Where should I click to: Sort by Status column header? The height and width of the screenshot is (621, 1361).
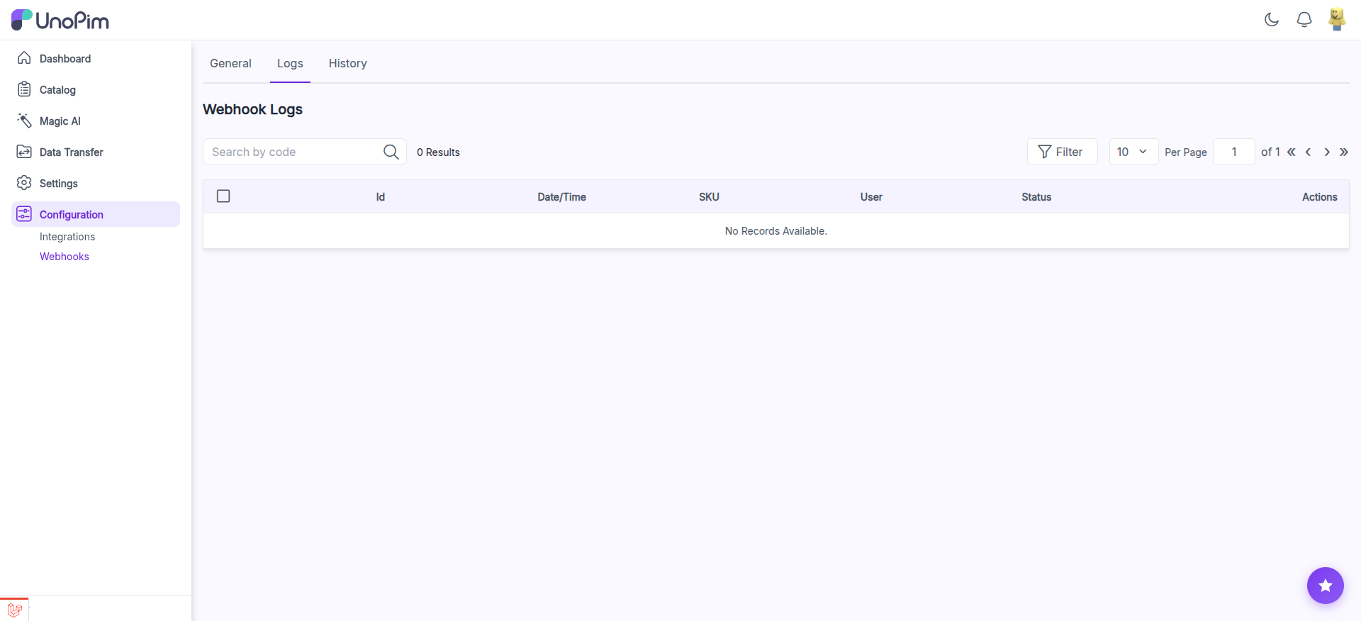[x=1036, y=197]
